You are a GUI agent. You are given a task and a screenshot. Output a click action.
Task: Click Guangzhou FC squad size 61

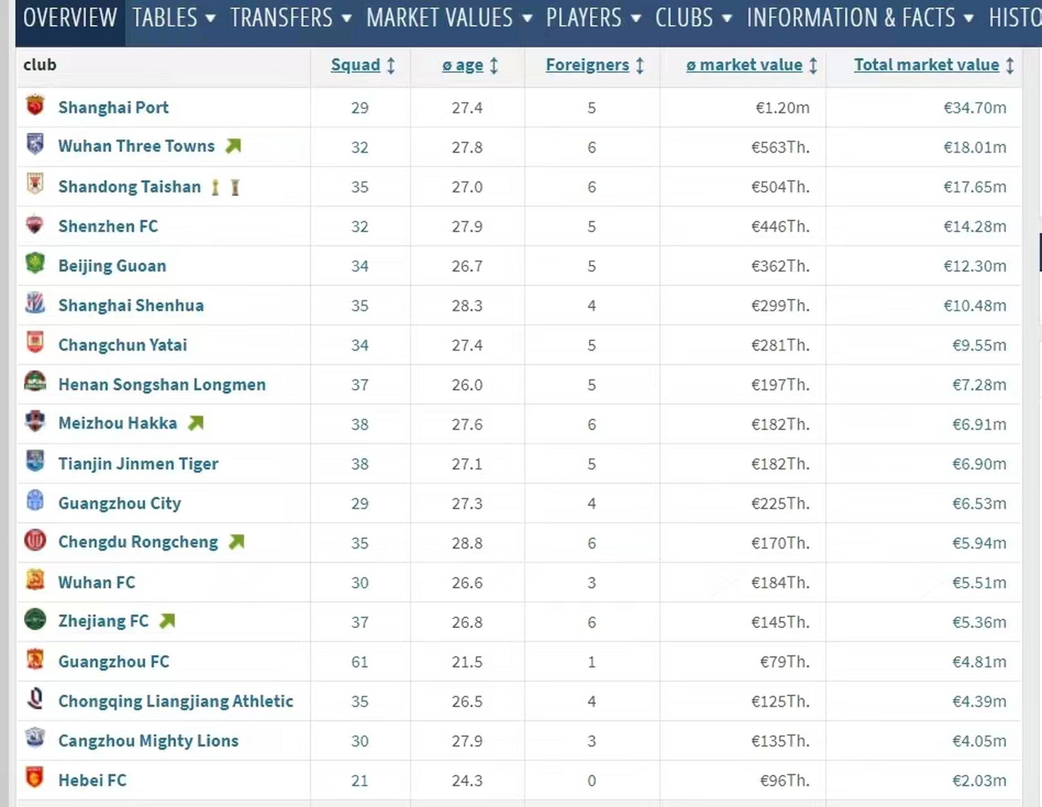(359, 662)
